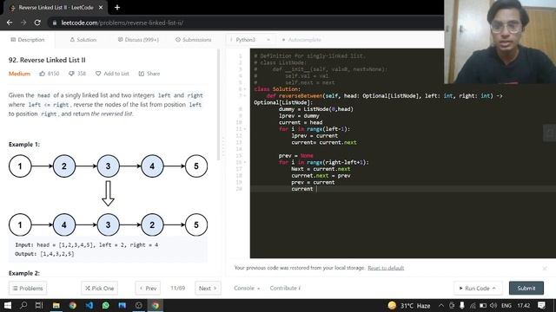The height and width of the screenshot is (312, 556).
Task: Check battery status icon in tray
Action: [483, 305]
